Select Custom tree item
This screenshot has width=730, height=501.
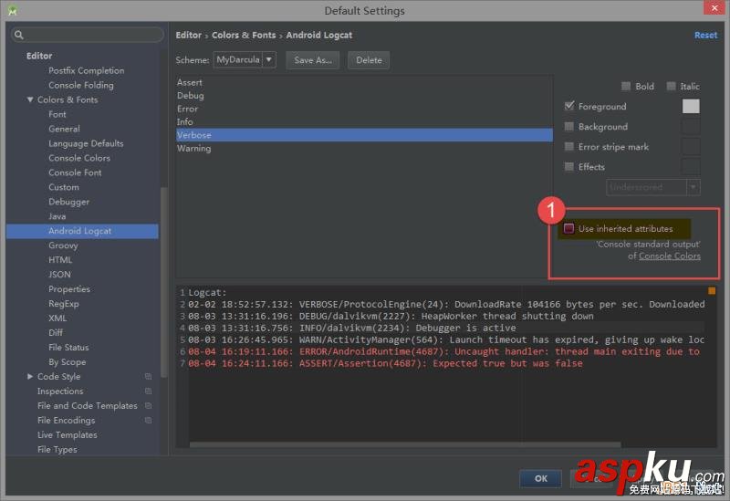point(64,187)
